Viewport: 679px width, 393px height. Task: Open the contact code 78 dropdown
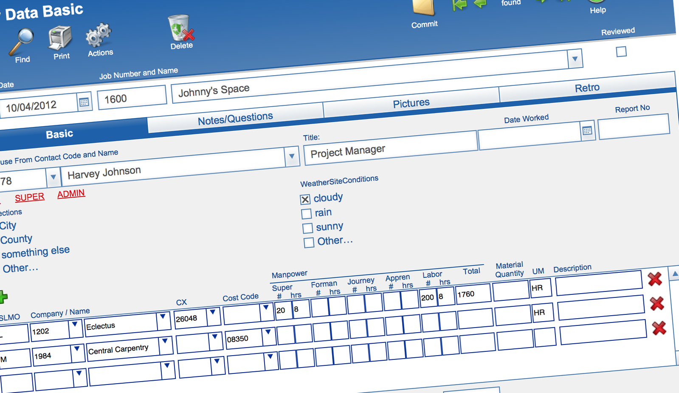pos(53,177)
